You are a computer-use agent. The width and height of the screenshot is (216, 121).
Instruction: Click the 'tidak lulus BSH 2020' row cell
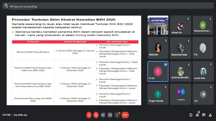pyautogui.click(x=33, y=69)
